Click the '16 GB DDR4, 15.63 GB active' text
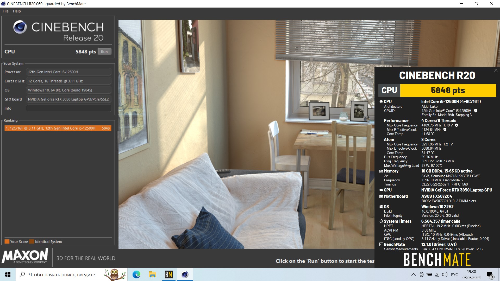 pos(447,171)
